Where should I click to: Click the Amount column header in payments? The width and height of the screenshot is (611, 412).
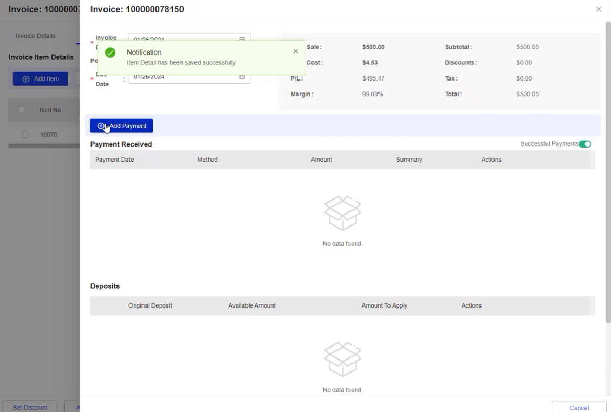pyautogui.click(x=321, y=160)
